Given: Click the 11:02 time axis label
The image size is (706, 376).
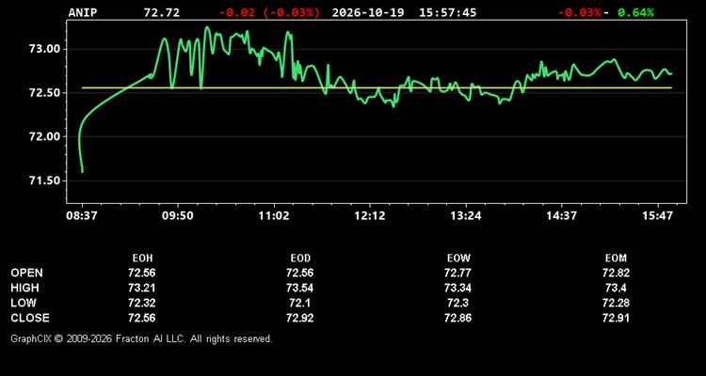Looking at the screenshot, I should (x=274, y=216).
